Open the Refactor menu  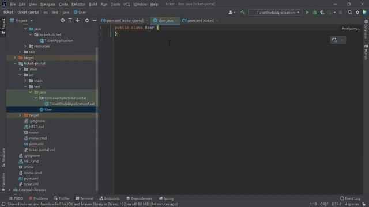(78, 4)
